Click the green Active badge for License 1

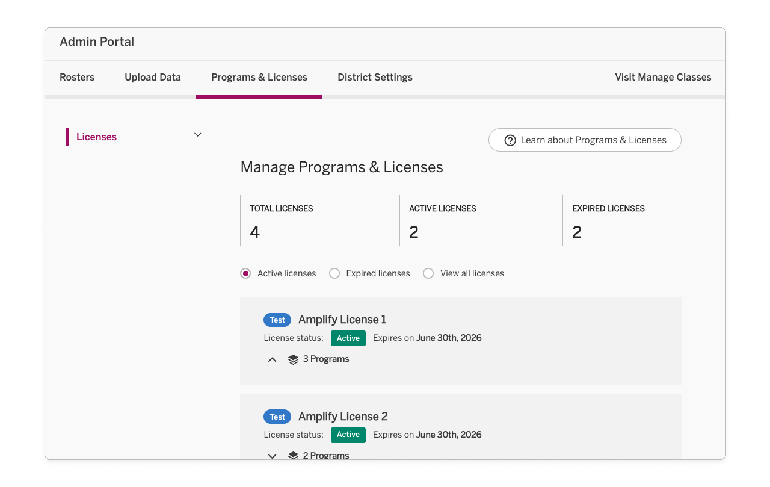click(x=348, y=338)
